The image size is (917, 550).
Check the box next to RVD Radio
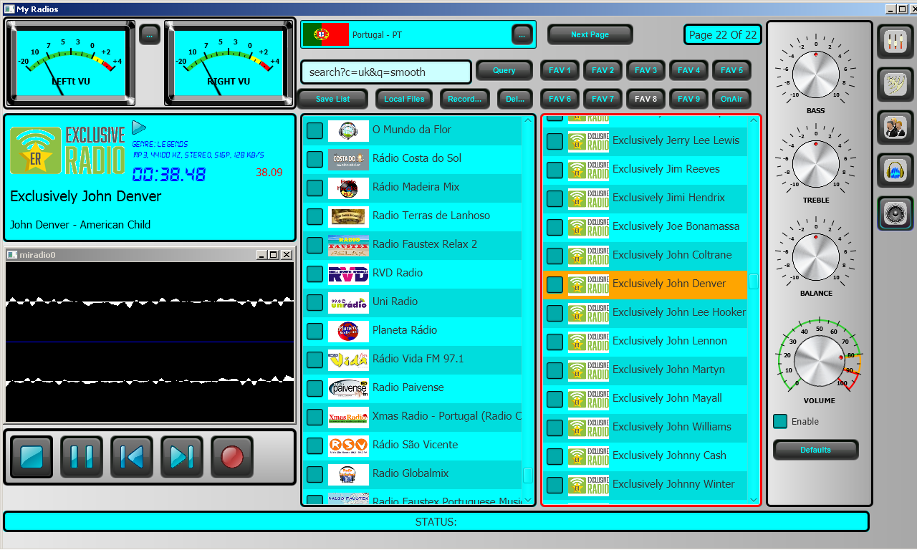pos(315,274)
